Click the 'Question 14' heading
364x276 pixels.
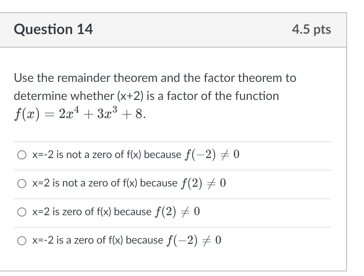click(53, 29)
